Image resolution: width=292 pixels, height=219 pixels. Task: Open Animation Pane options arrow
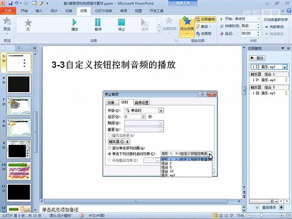pyautogui.click(x=282, y=48)
